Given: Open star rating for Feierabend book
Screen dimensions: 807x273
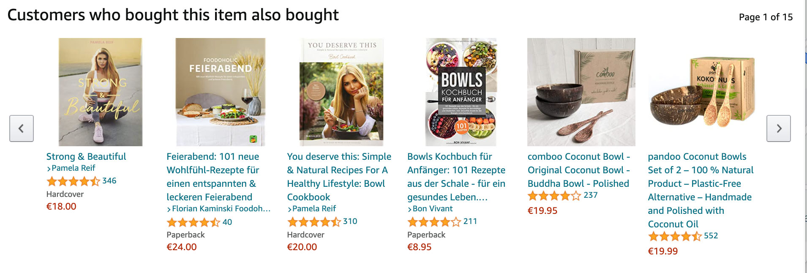Looking at the screenshot, I should pos(193,222).
